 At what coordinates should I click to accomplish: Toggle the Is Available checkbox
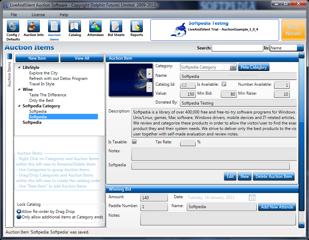[224, 84]
